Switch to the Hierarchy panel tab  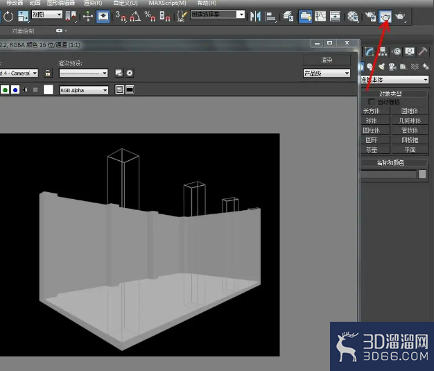383,51
